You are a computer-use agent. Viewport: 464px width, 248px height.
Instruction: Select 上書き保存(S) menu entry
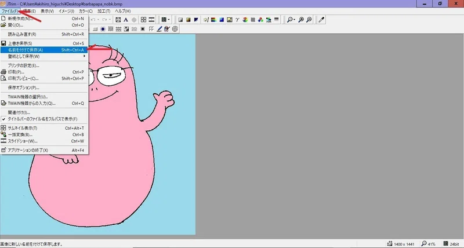44,43
